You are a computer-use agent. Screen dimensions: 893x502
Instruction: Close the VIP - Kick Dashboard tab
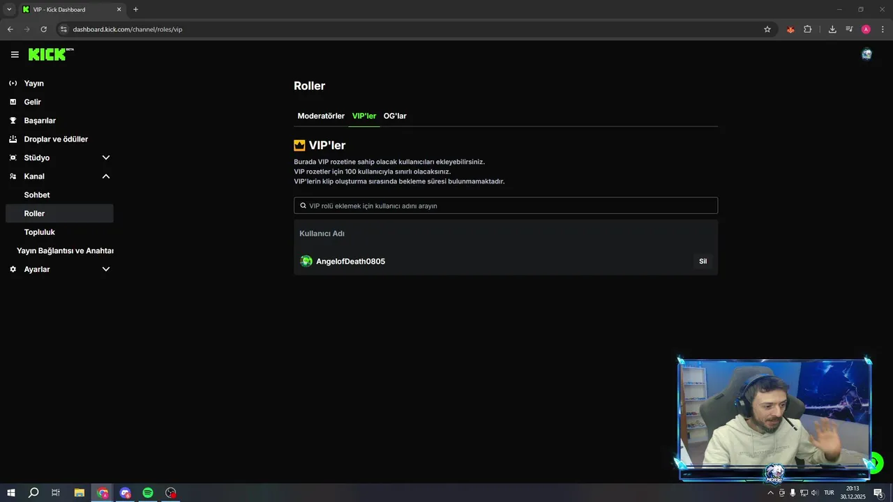[119, 9]
